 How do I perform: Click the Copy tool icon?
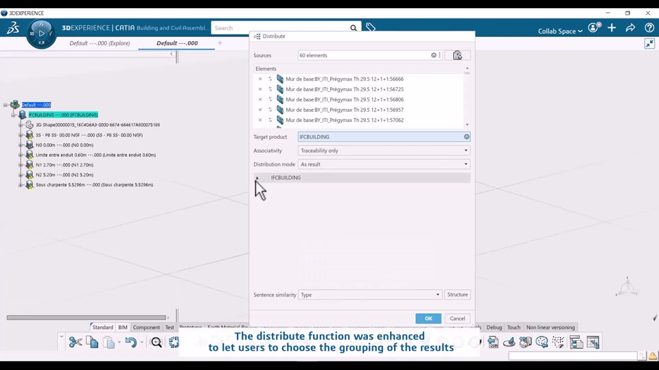[x=92, y=343]
